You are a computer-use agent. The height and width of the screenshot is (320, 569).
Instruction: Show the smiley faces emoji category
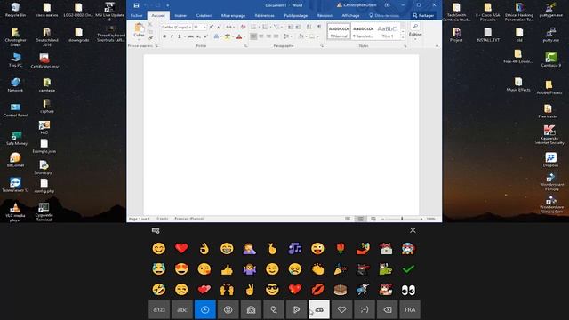(x=228, y=309)
